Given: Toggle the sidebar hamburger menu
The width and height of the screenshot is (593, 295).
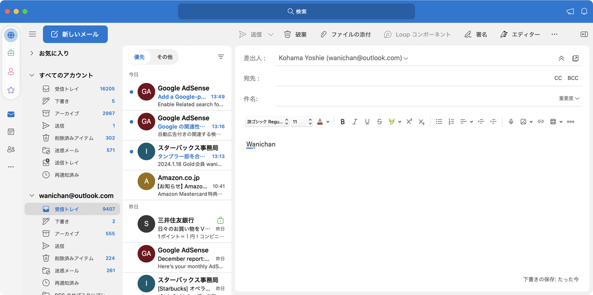Looking at the screenshot, I should coord(32,34).
